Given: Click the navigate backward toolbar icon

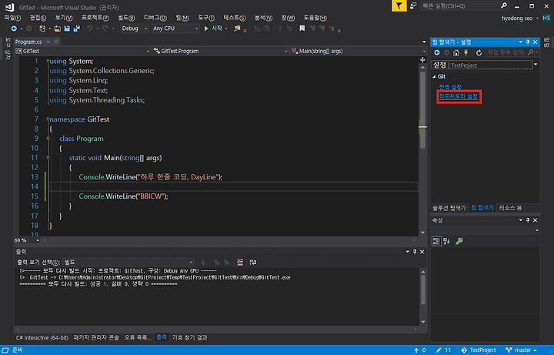Looking at the screenshot, I should coord(14,28).
